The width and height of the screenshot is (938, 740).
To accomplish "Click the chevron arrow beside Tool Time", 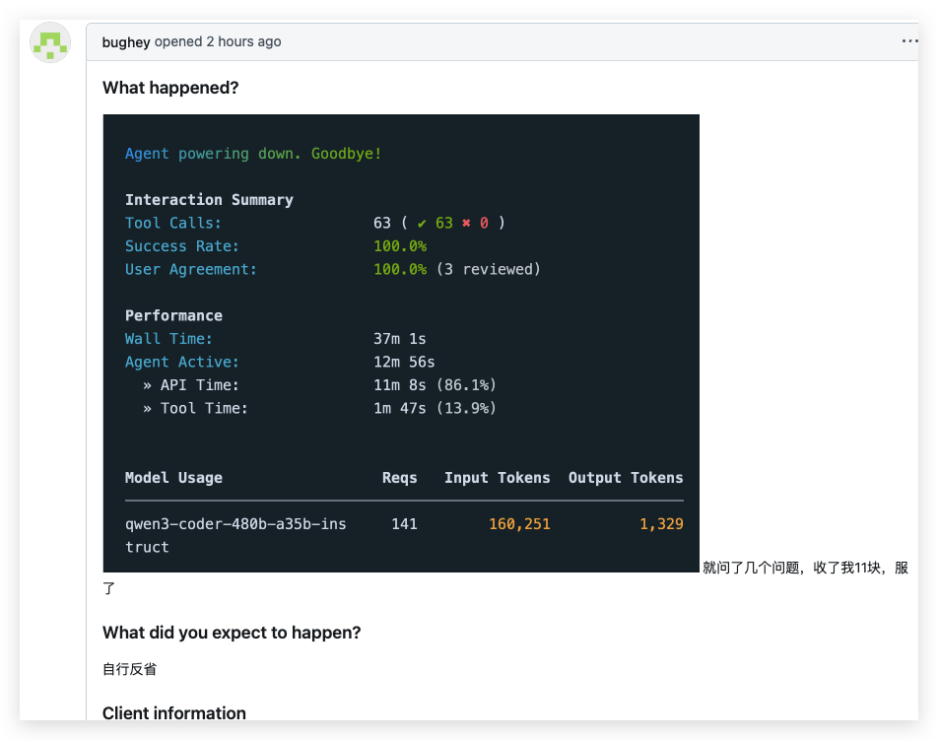I will (x=146, y=408).
